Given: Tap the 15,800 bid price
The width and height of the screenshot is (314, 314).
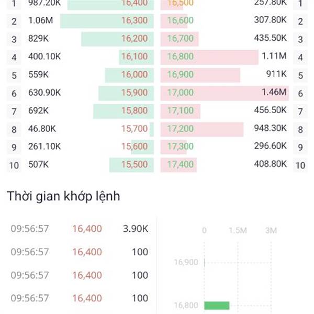Looking at the screenshot, I should [134, 110].
